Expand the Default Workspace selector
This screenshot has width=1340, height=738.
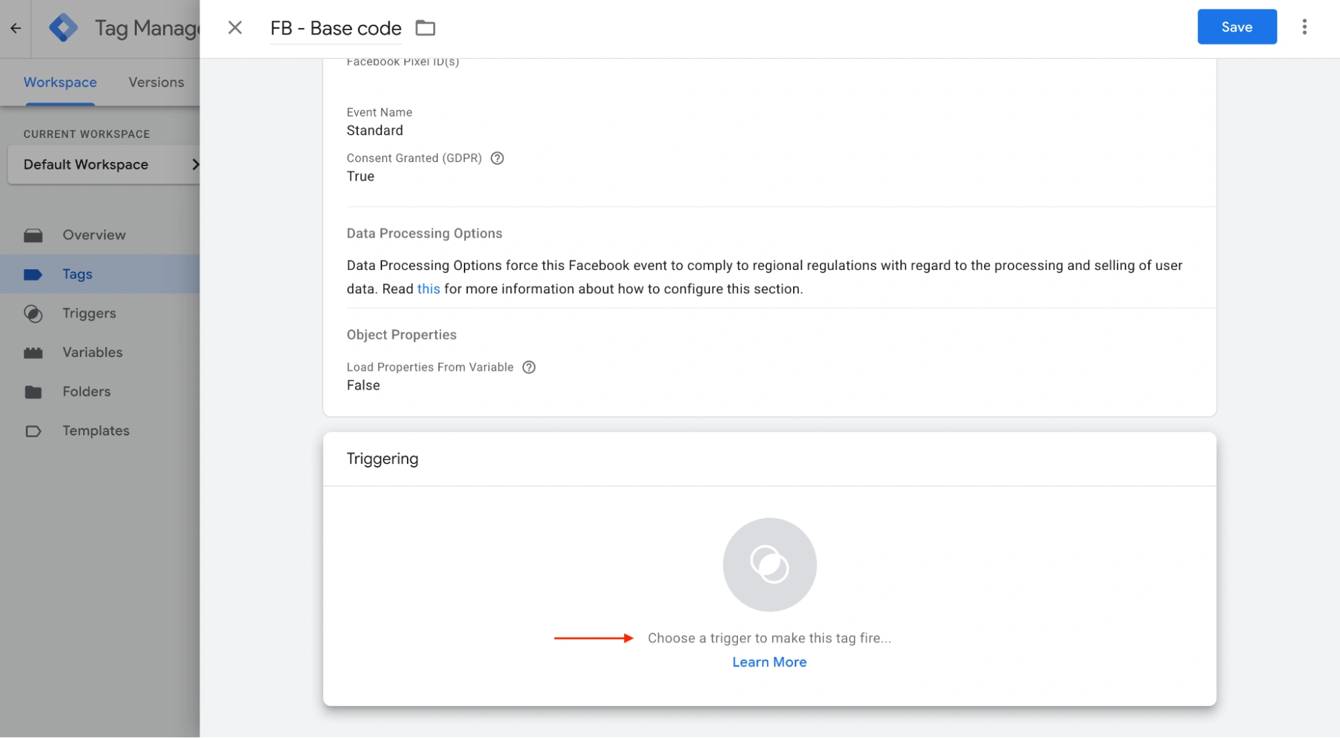click(104, 165)
